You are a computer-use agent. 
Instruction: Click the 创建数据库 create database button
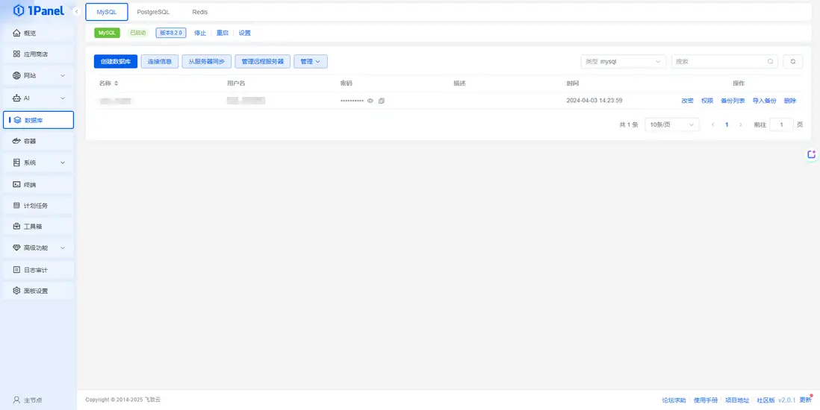click(116, 62)
